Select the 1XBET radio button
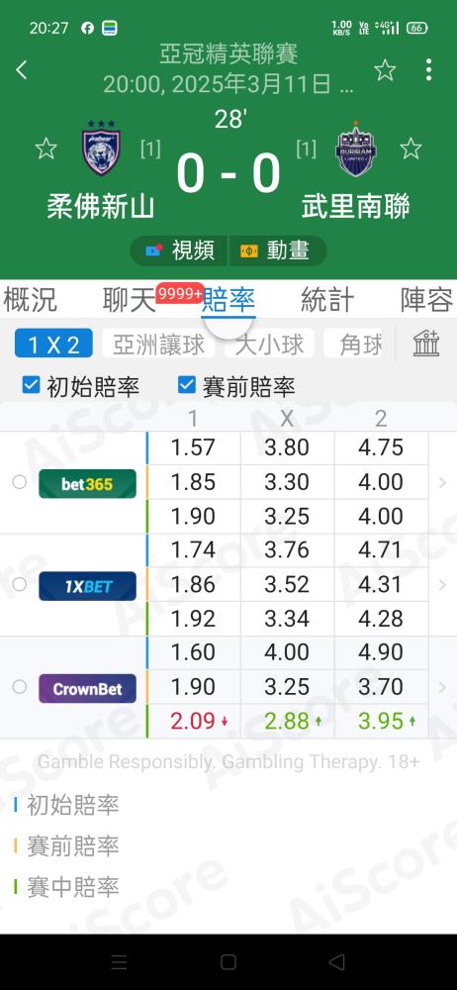 (x=20, y=585)
